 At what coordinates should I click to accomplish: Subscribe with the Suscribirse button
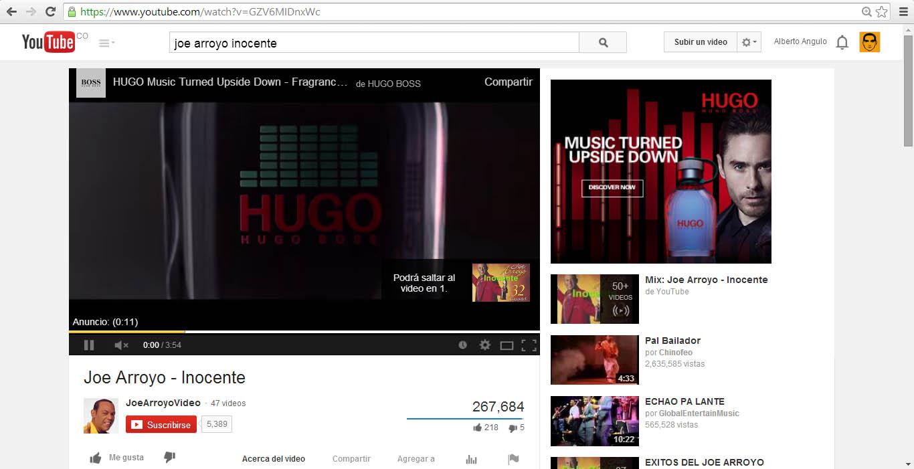point(161,424)
